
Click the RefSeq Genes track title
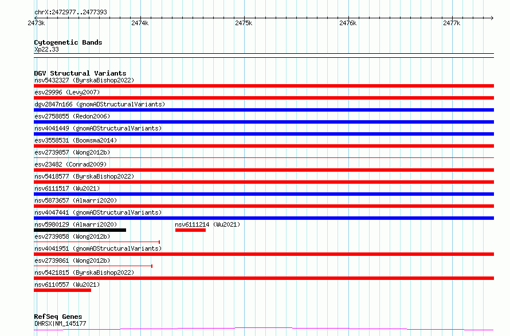coord(58,317)
